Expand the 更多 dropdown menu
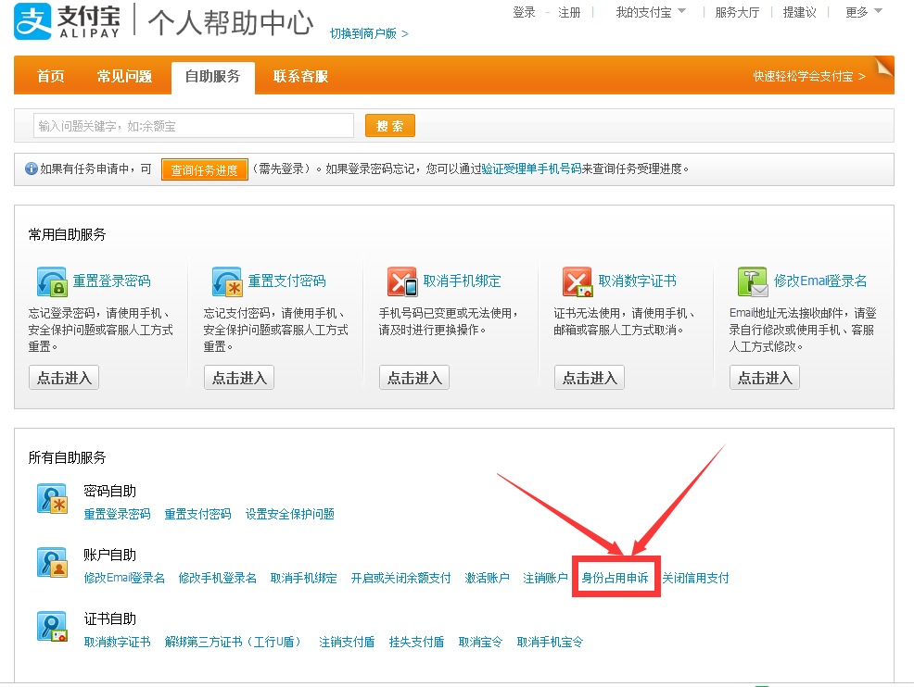Image resolution: width=914 pixels, height=687 pixels. click(863, 12)
